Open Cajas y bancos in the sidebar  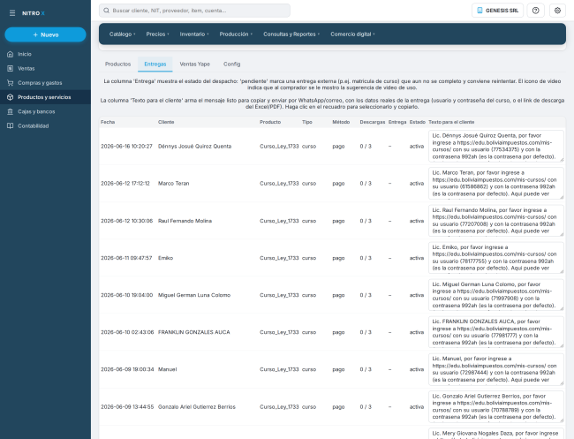45,111
